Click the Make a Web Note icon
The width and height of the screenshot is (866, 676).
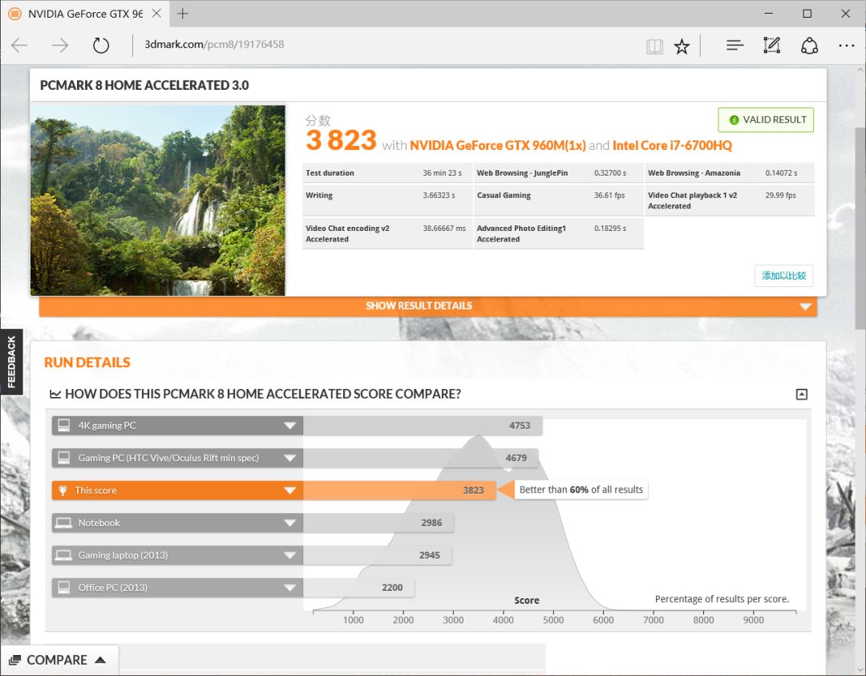click(x=771, y=46)
